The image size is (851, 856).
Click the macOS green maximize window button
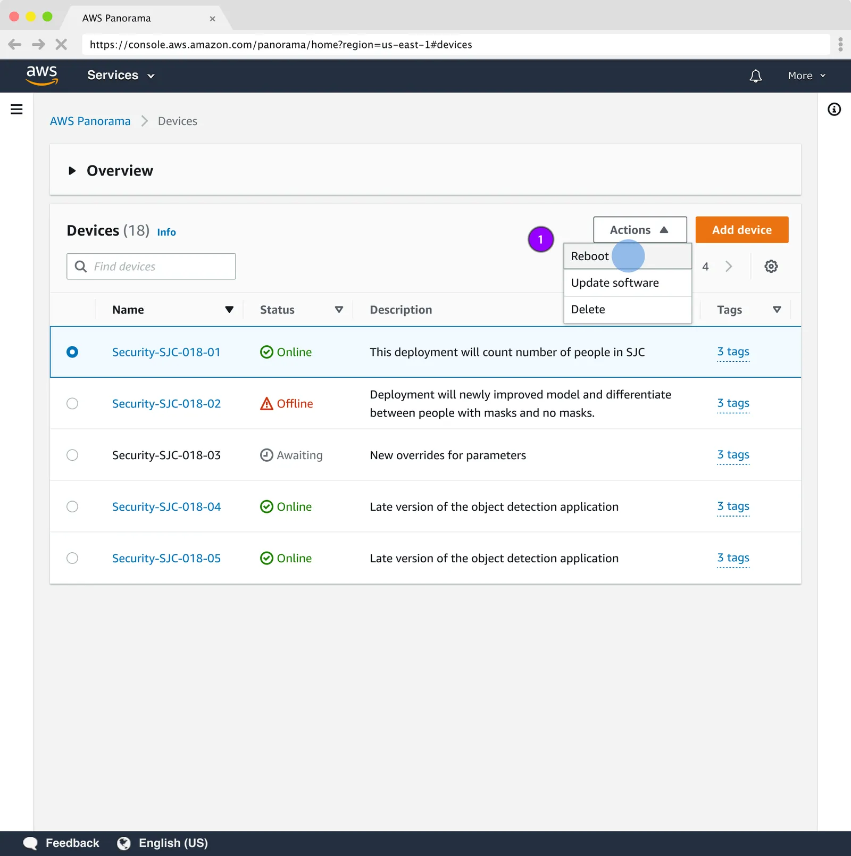pyautogui.click(x=47, y=16)
